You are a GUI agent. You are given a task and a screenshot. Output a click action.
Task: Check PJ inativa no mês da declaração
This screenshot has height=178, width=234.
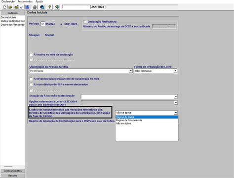click(31, 54)
